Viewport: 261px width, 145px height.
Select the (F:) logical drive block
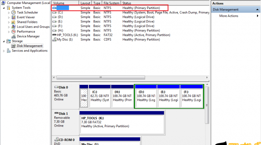click(191, 96)
